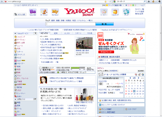Click the browser Home button

click(149, 2)
